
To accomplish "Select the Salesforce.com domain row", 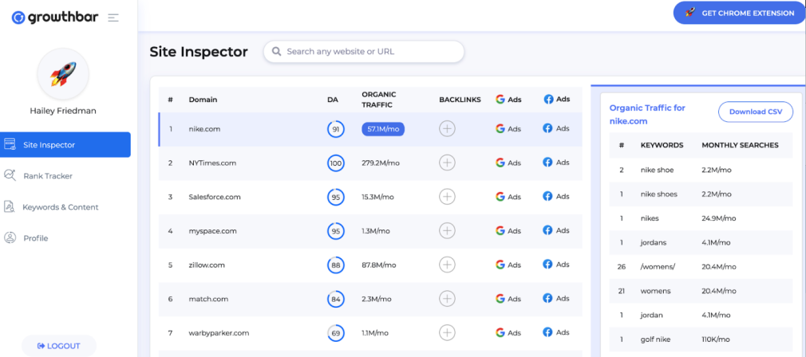I will pos(370,197).
